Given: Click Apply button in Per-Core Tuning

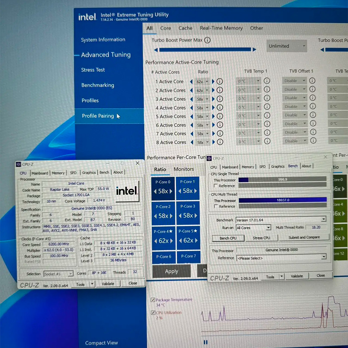Looking at the screenshot, I should click(x=172, y=271).
